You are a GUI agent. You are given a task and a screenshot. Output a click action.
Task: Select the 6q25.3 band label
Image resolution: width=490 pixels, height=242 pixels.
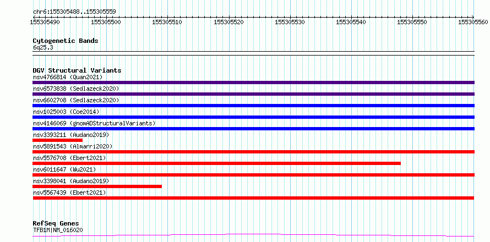click(43, 47)
